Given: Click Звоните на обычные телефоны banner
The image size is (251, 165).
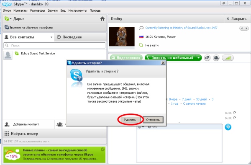Looking at the screenshot, I should tap(54, 27).
